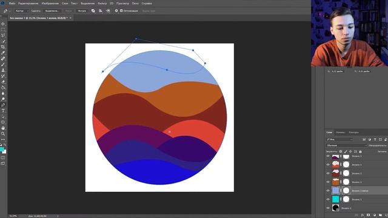Add a layer mask from panel bottom
Image resolution: width=388 pixels, height=218 pixels.
point(368,216)
